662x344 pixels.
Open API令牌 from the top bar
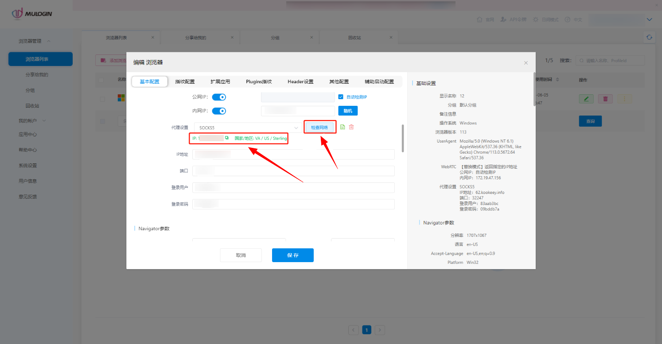(x=513, y=19)
